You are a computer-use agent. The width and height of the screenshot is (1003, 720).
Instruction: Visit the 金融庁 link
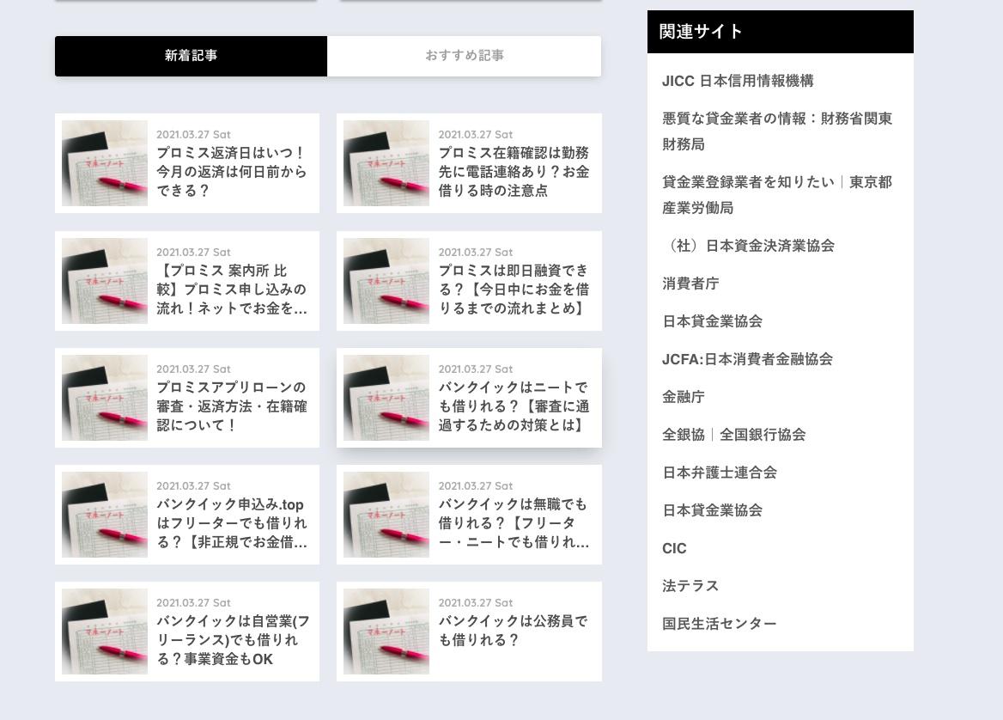(684, 397)
